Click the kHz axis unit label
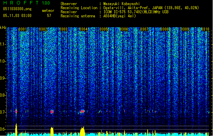213x136 pixels. (3, 28)
